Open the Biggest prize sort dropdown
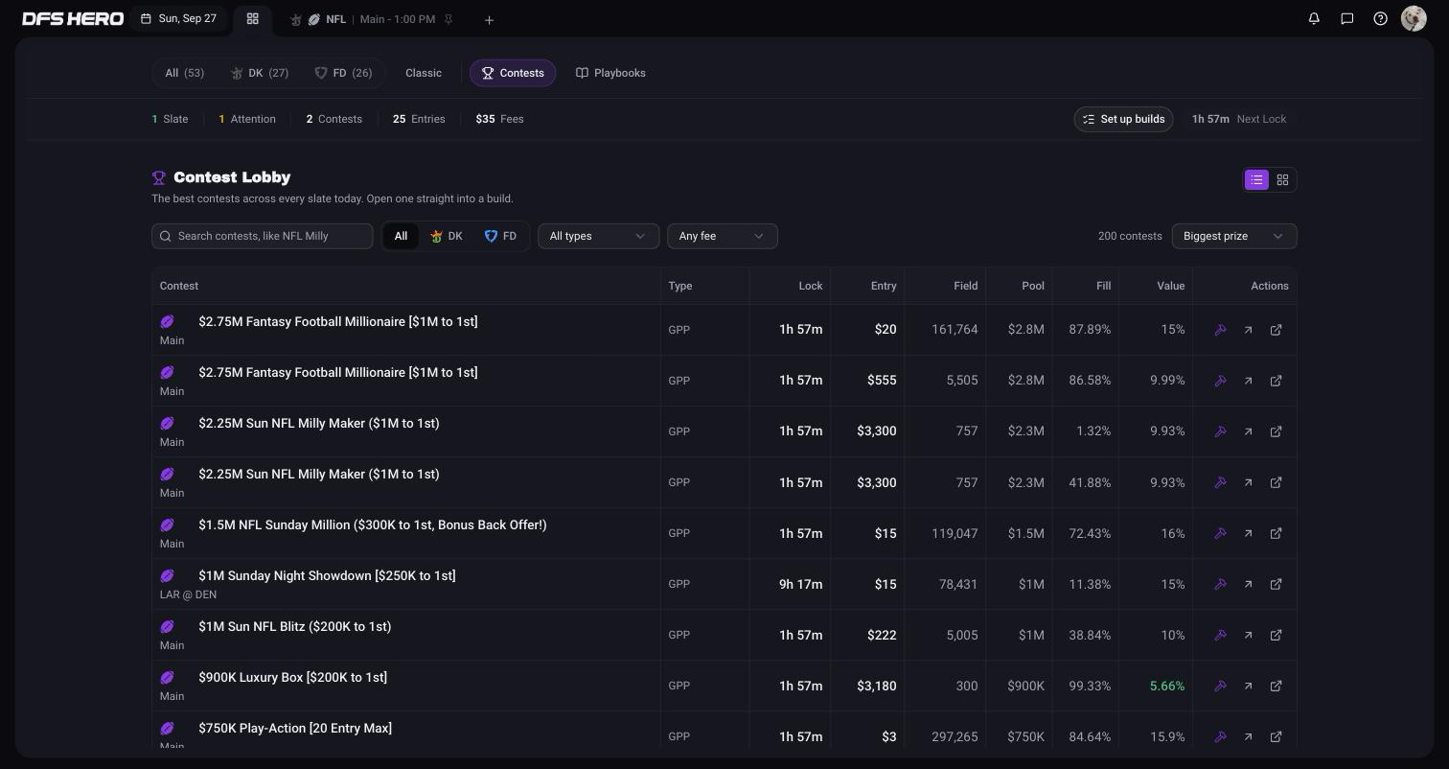 pyautogui.click(x=1233, y=236)
